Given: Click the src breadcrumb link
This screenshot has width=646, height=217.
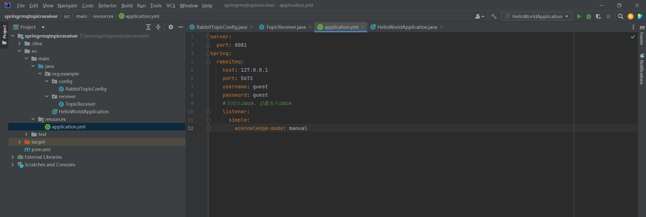Looking at the screenshot, I should click(67, 16).
